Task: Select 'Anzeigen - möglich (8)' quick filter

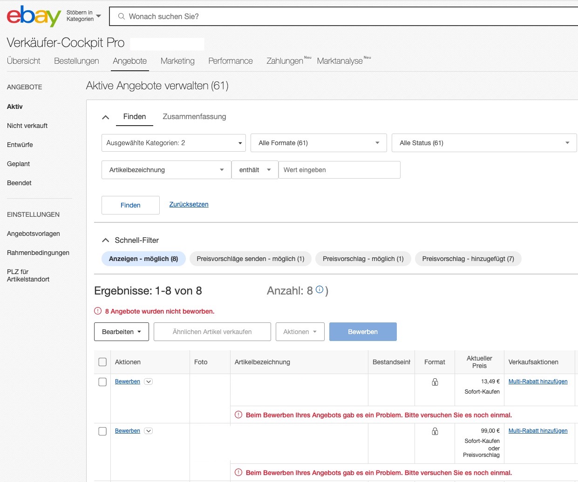Action: pos(143,259)
